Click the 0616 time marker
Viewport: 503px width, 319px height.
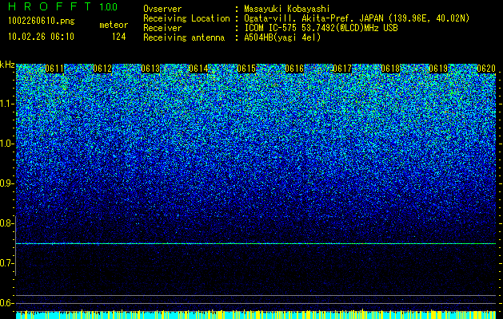[x=294, y=69]
